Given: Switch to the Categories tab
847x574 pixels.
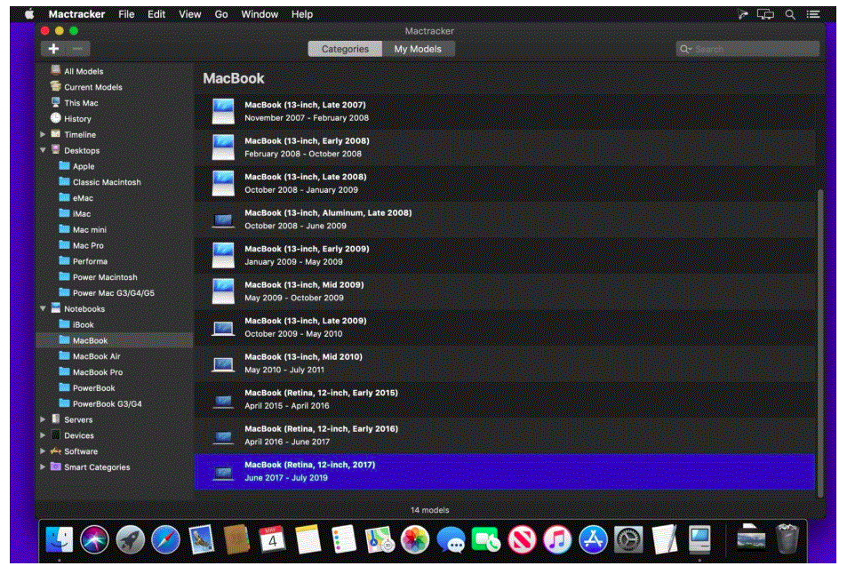Looking at the screenshot, I should pos(345,49).
